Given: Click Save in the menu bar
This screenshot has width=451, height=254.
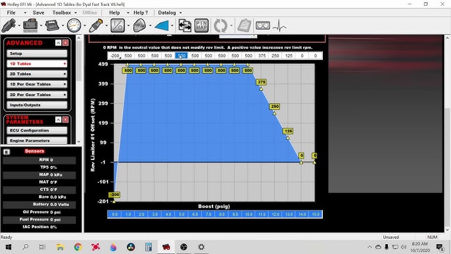Looking at the screenshot, I should pos(38,13).
